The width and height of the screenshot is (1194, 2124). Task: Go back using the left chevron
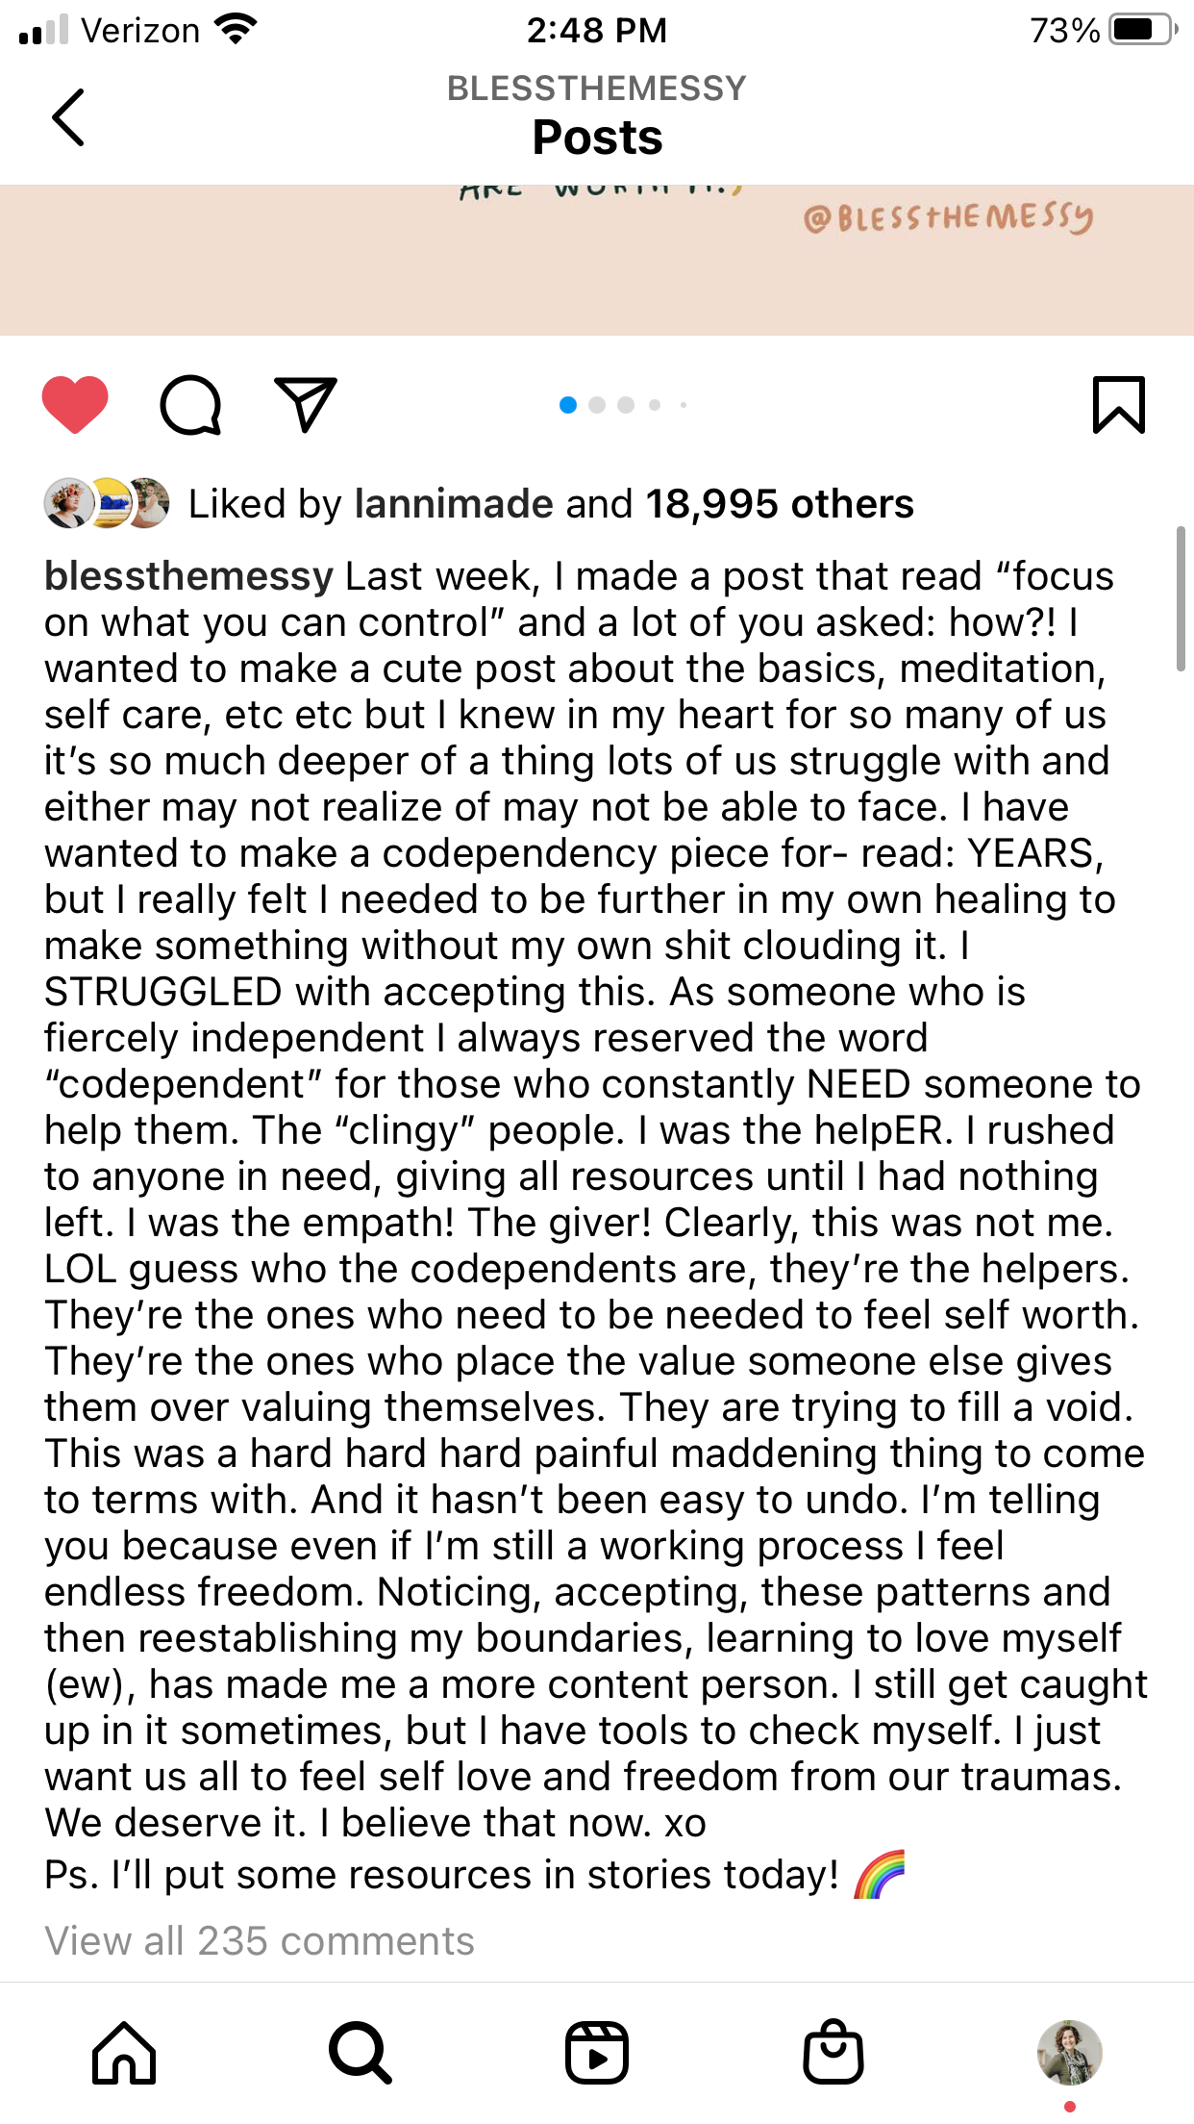(68, 117)
